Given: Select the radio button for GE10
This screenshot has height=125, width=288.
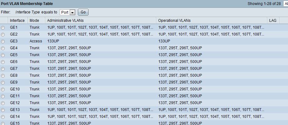Looking at the screenshot, I should tap(3, 89).
